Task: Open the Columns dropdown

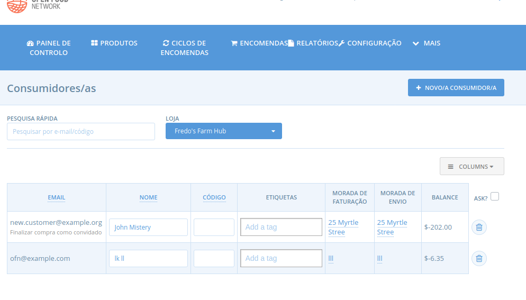Action: (x=471, y=167)
